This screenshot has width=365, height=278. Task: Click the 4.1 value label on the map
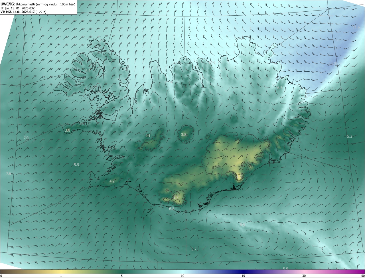[148, 136]
